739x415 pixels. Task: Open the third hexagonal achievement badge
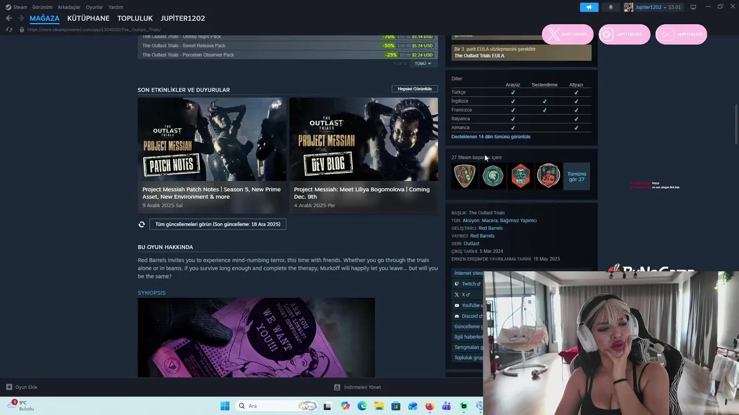tap(520, 176)
